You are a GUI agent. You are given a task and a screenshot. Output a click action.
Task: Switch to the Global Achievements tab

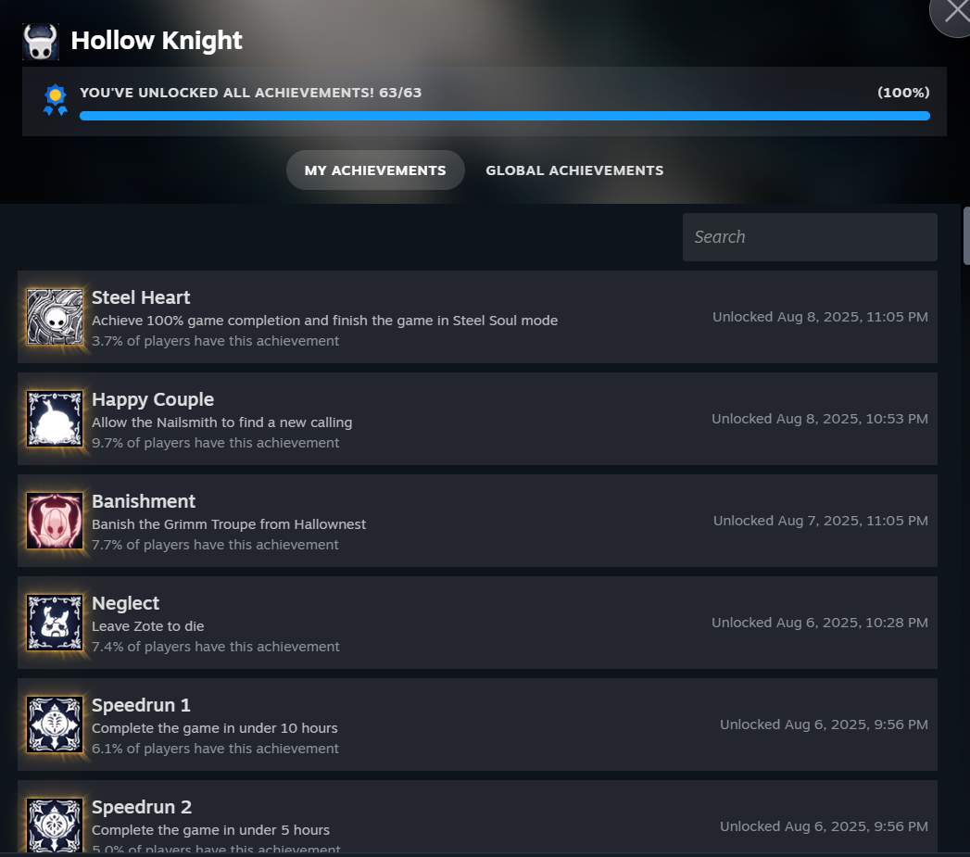click(x=574, y=170)
